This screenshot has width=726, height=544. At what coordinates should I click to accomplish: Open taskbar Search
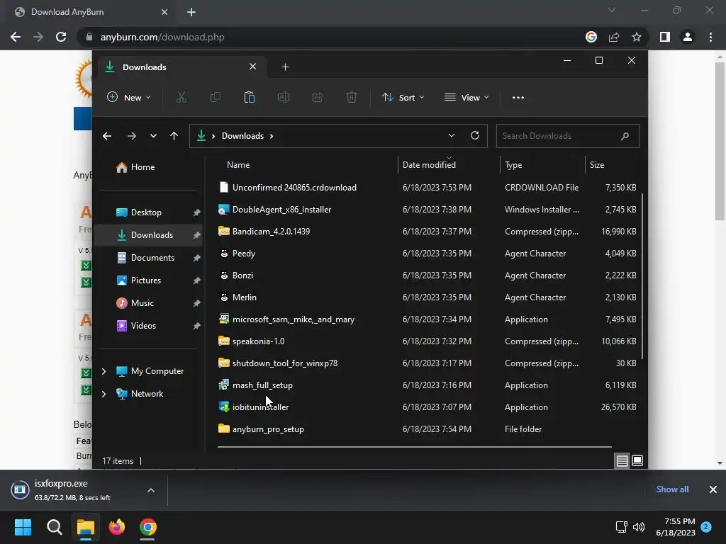pyautogui.click(x=54, y=527)
